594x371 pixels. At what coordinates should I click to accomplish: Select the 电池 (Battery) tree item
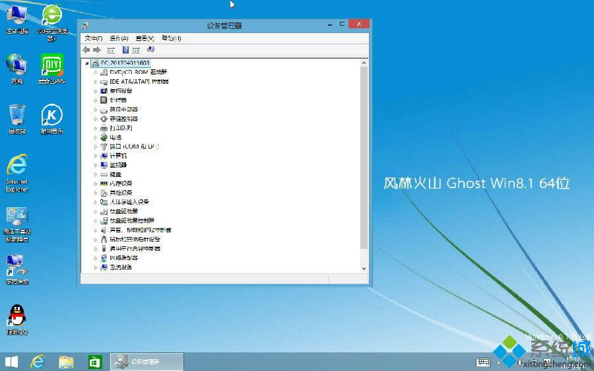[x=115, y=137]
